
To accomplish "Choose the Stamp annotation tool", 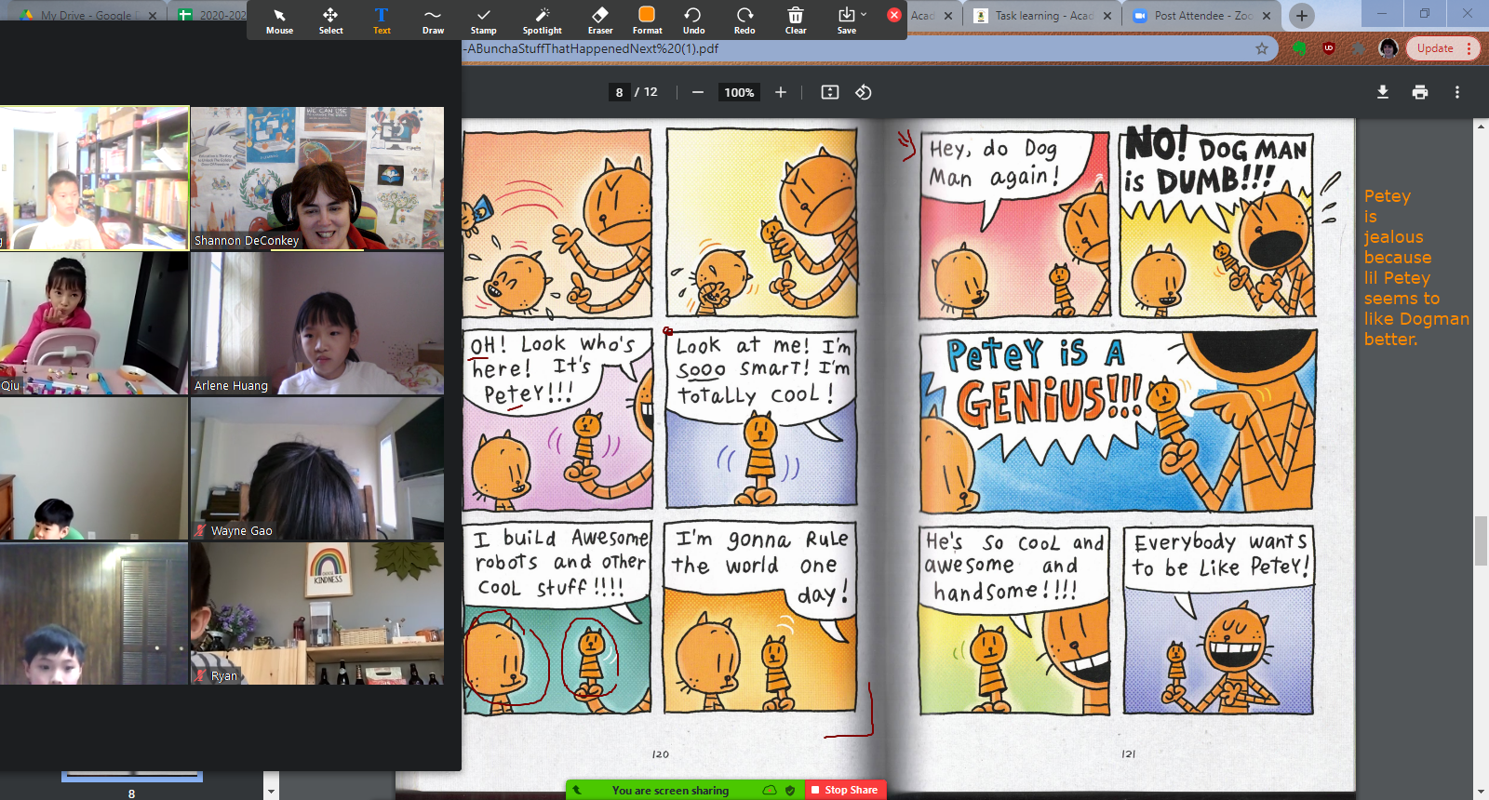I will pyautogui.click(x=484, y=20).
